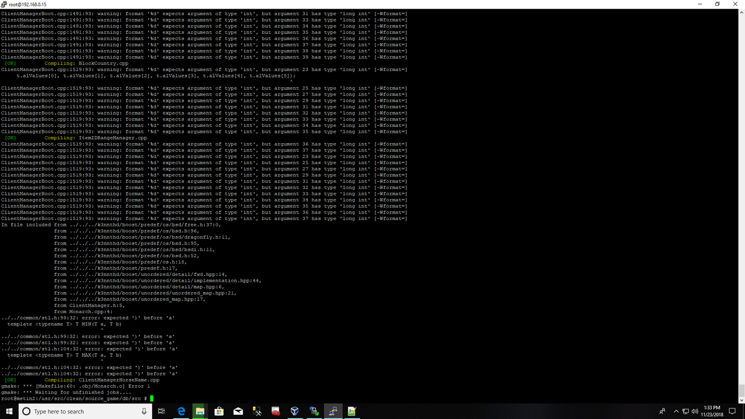Click the '.obj/Monarch.o] Error 1' gmake line
Viewport: 745px width, 419px height.
click(76, 386)
